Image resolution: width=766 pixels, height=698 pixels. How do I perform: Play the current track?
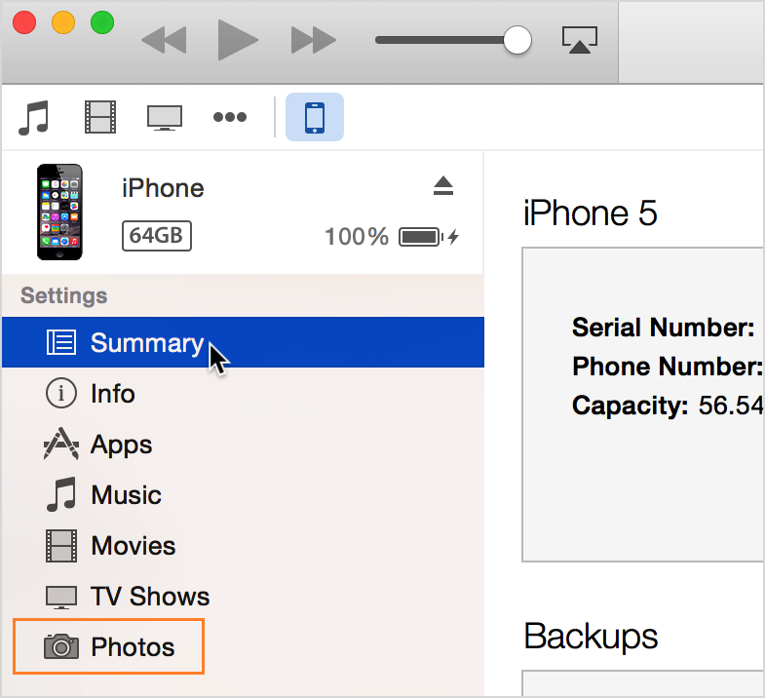pyautogui.click(x=238, y=40)
